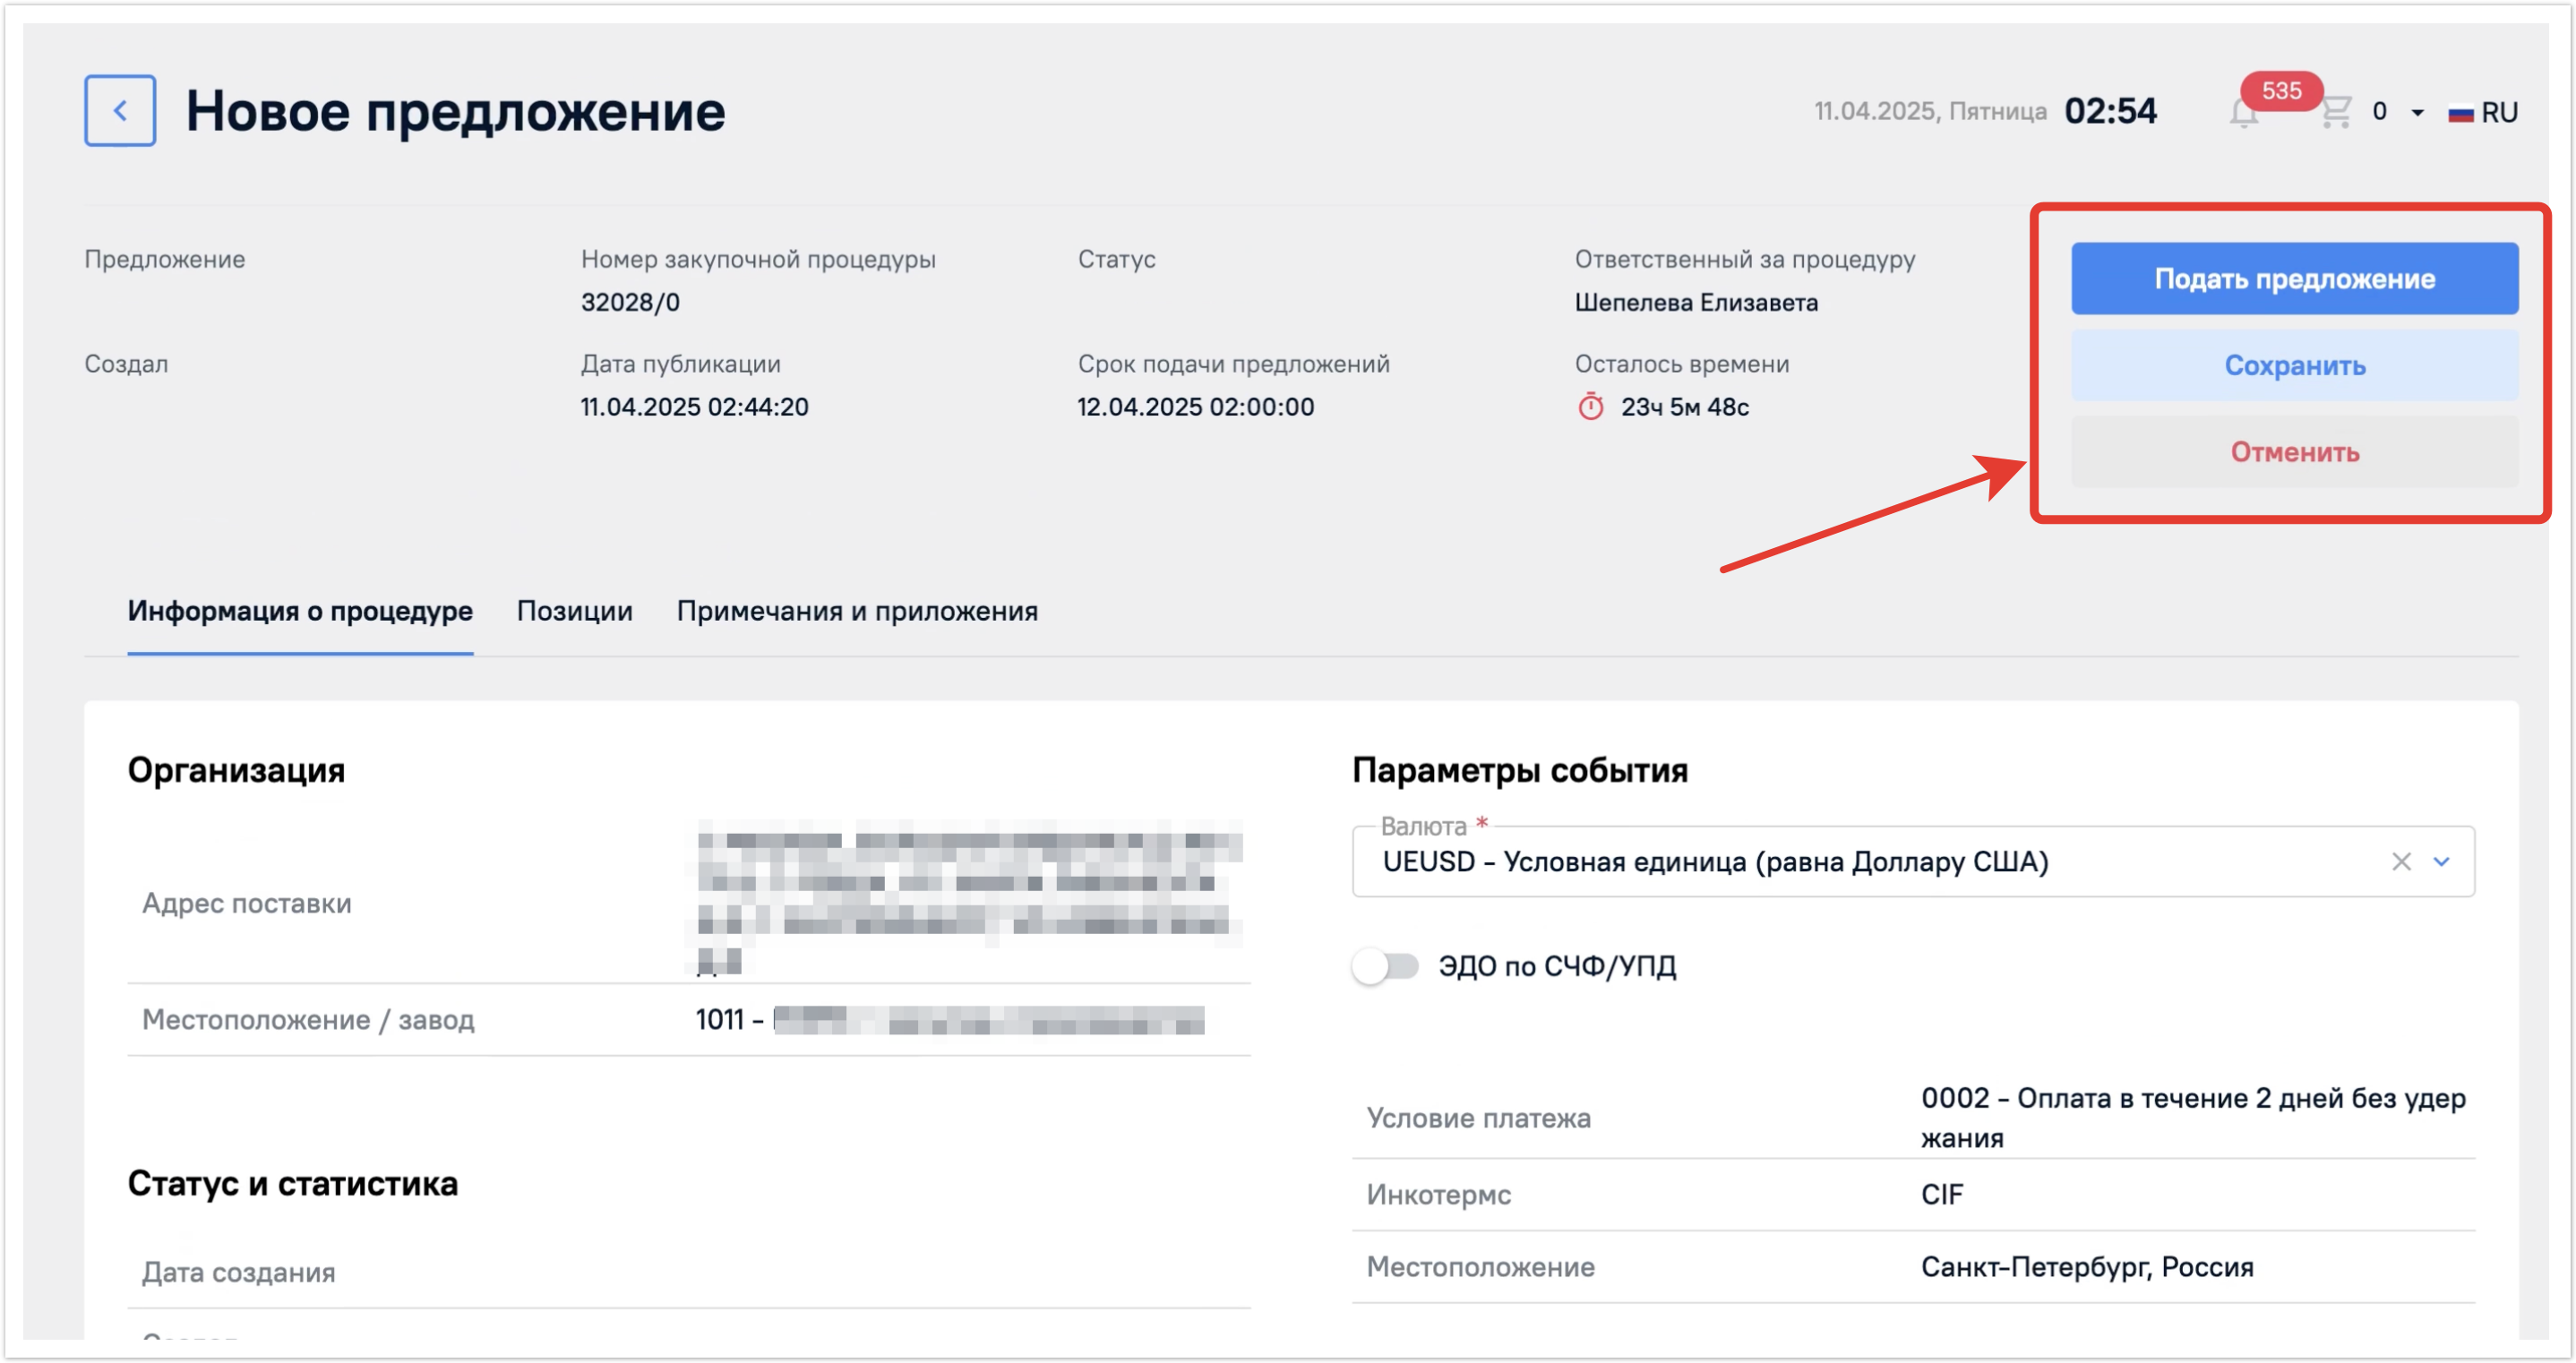Click the back arrow button
2576x1363 pixels.
[x=119, y=110]
